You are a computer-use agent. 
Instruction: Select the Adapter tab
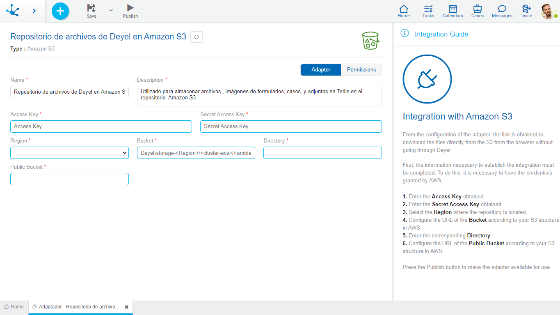321,70
